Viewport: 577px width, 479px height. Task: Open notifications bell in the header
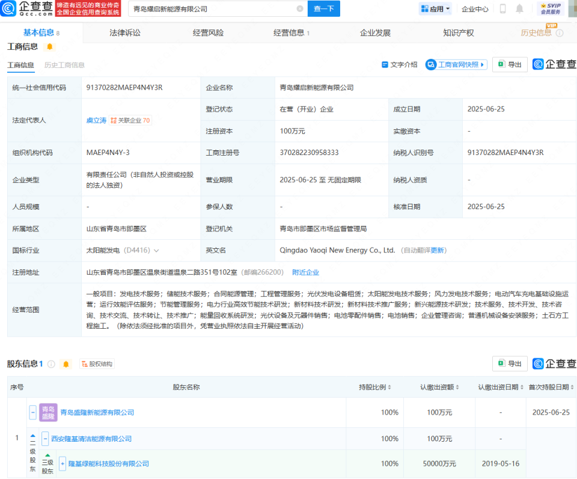[x=519, y=9]
